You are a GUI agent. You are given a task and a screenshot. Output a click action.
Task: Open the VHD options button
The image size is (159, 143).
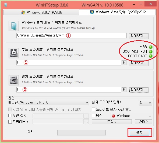143,122
